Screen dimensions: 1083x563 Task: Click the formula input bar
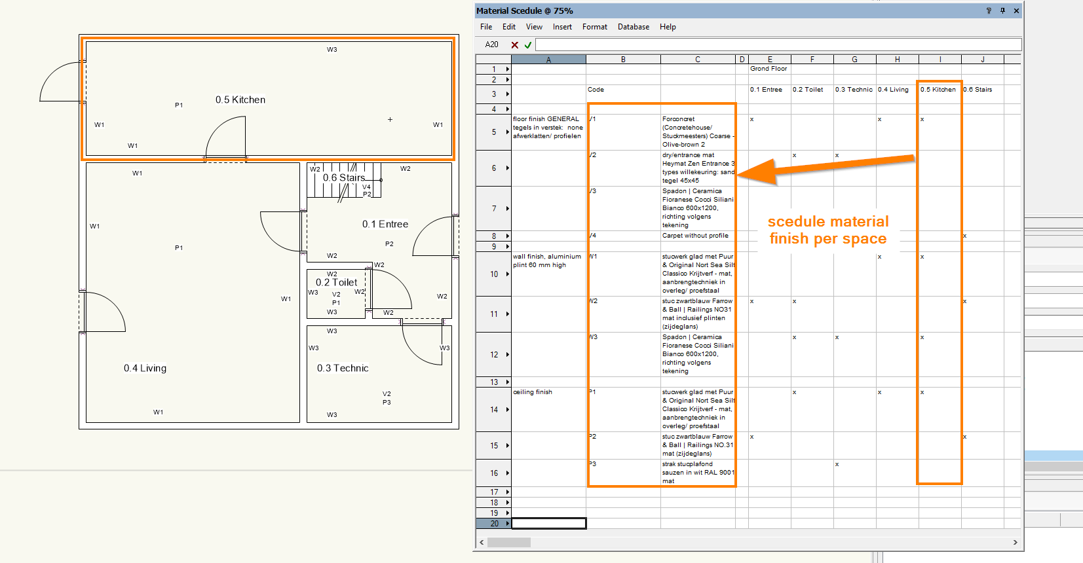pos(778,45)
